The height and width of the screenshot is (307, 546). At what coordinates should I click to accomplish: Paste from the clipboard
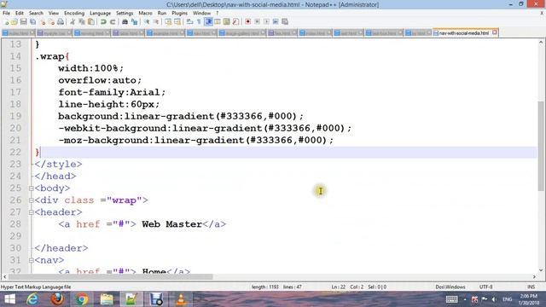click(x=91, y=21)
